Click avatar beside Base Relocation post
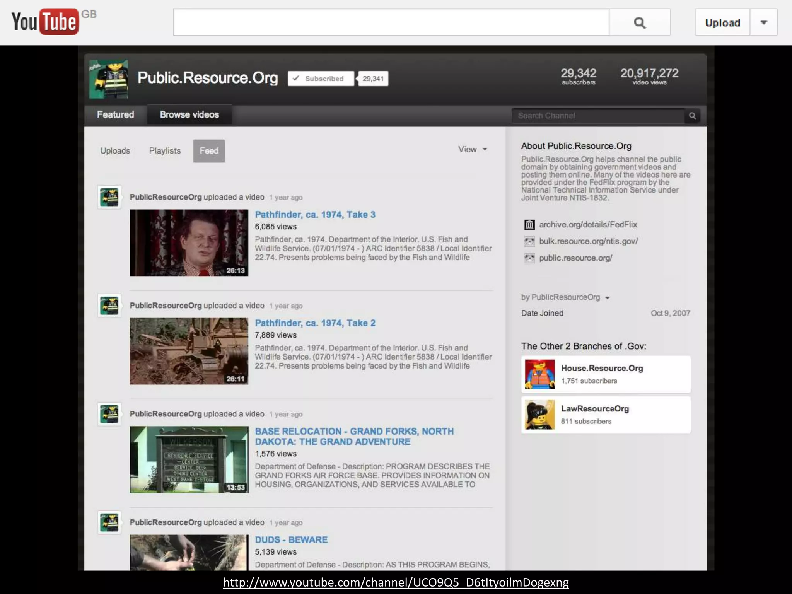This screenshot has height=594, width=792. coord(109,414)
